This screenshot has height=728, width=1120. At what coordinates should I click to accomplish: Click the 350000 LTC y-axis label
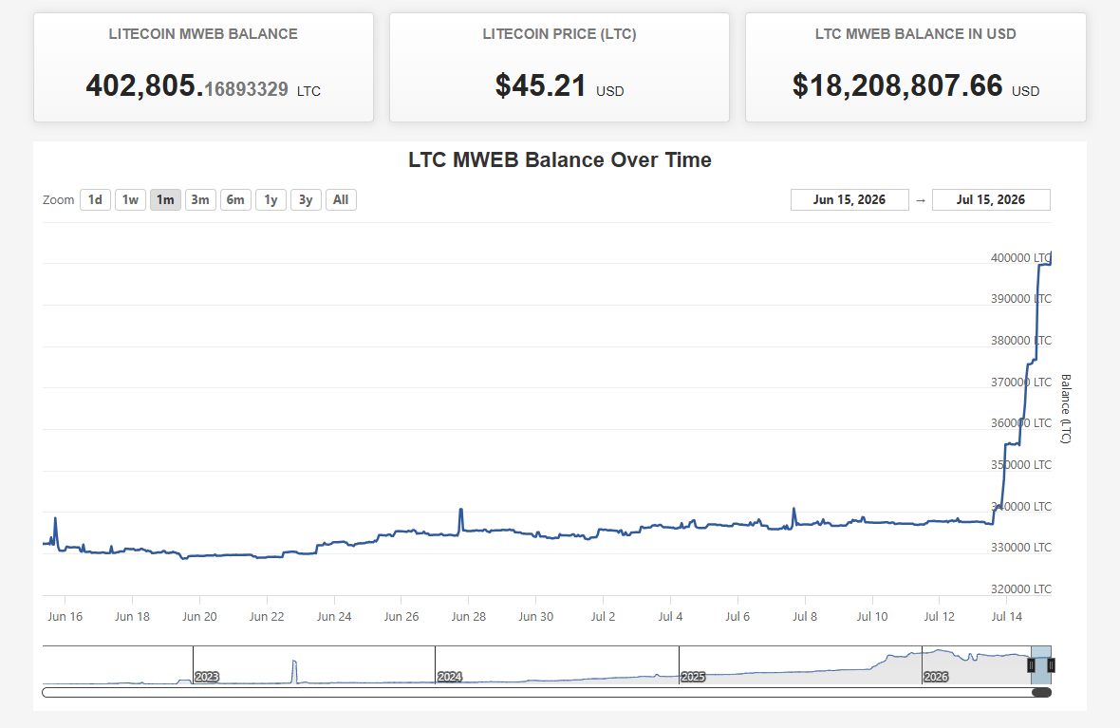coord(1020,465)
